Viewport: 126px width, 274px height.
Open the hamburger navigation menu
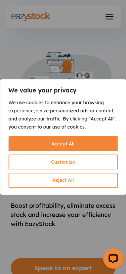[109, 17]
